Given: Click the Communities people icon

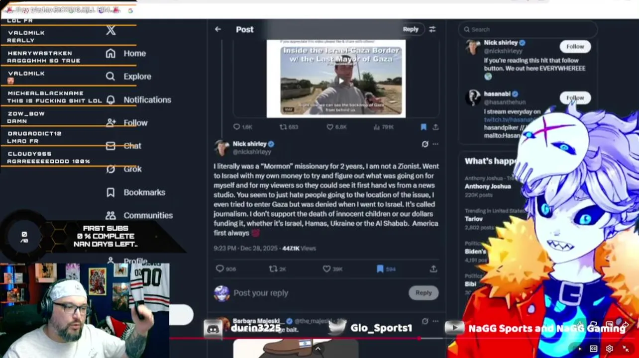Looking at the screenshot, I should (x=110, y=215).
